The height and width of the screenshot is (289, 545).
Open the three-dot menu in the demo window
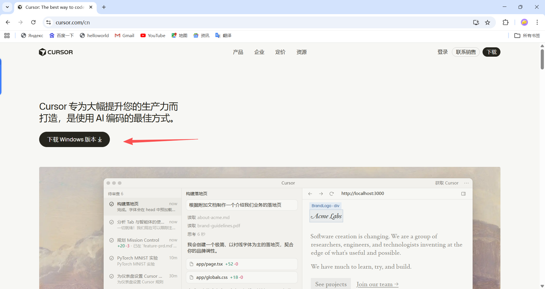click(466, 183)
